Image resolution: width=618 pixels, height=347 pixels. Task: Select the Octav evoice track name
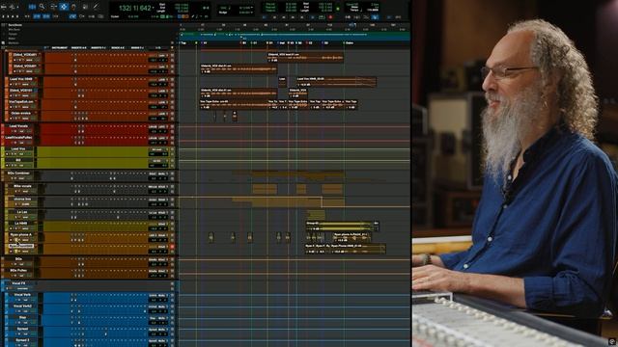pos(21,114)
